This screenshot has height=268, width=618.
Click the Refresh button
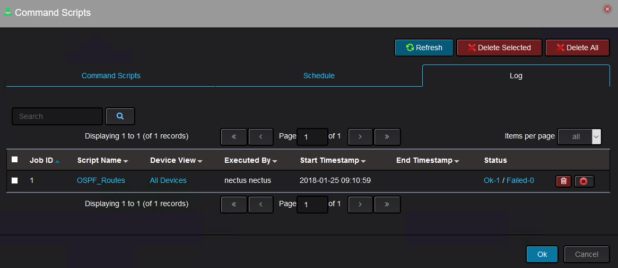point(424,48)
